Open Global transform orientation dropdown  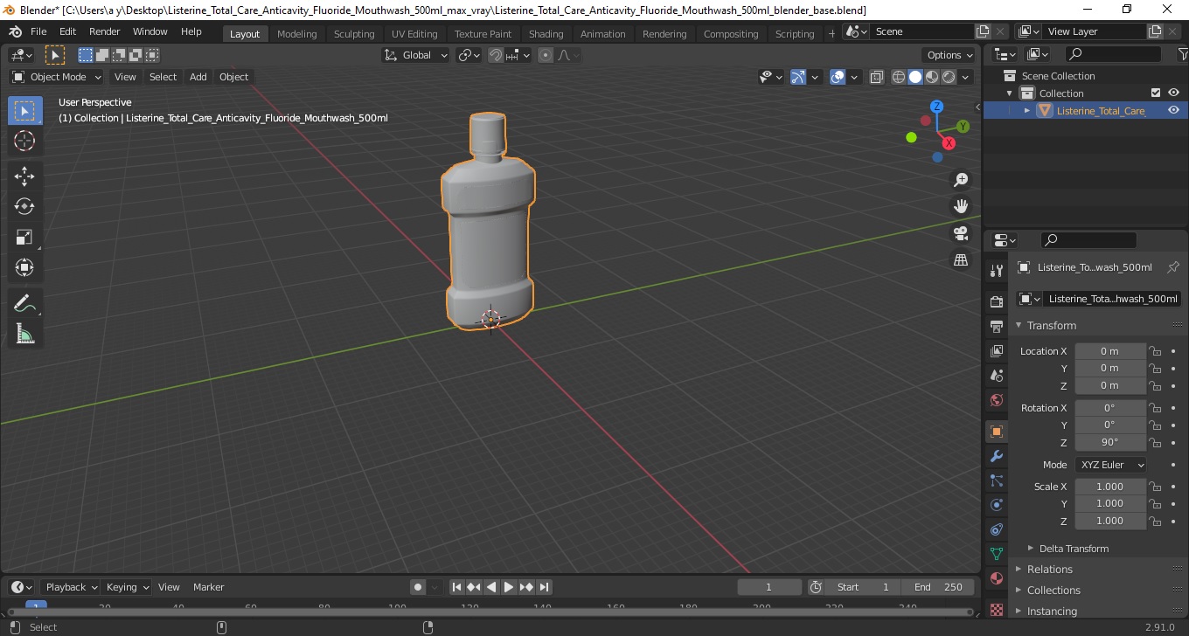pos(416,55)
